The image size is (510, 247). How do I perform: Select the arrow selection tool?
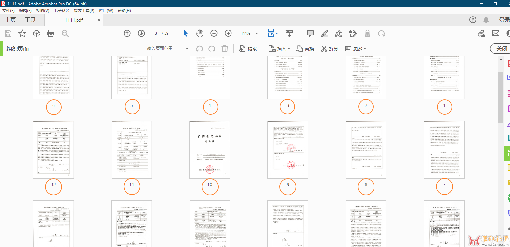[185, 33]
